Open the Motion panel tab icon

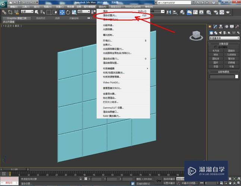point(226,26)
